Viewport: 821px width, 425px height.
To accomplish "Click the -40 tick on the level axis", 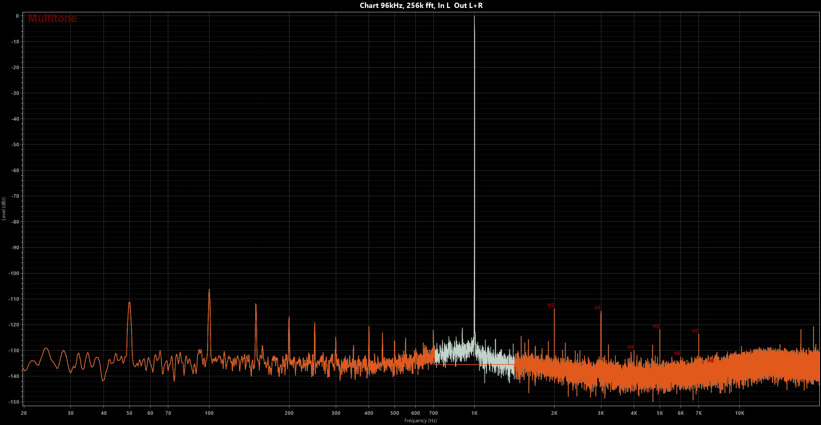I will 15,119.
